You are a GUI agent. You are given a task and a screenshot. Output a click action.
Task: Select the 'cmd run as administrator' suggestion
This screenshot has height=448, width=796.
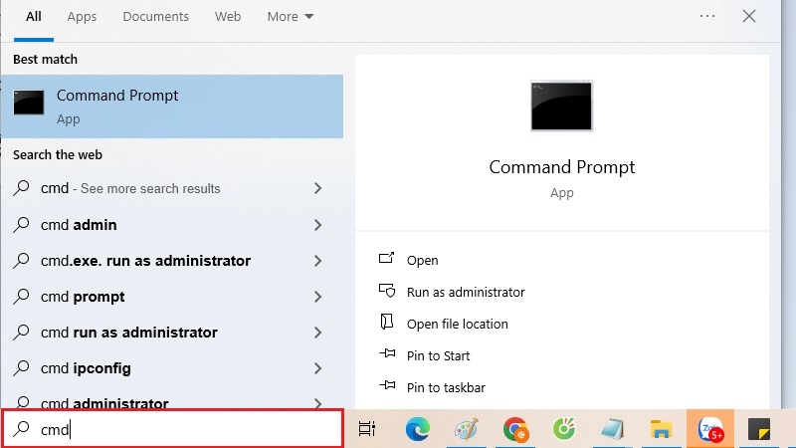click(172, 333)
